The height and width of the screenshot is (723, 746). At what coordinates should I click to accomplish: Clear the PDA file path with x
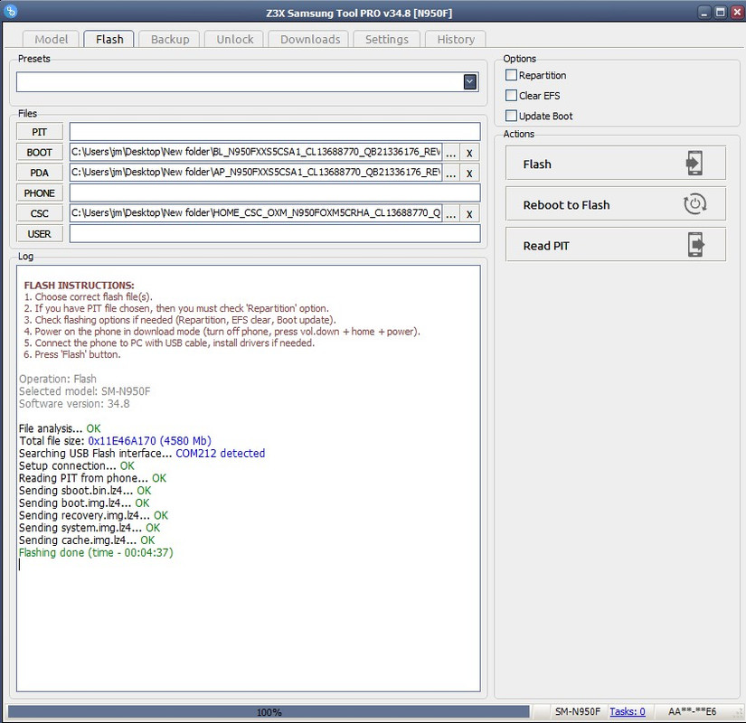point(469,173)
